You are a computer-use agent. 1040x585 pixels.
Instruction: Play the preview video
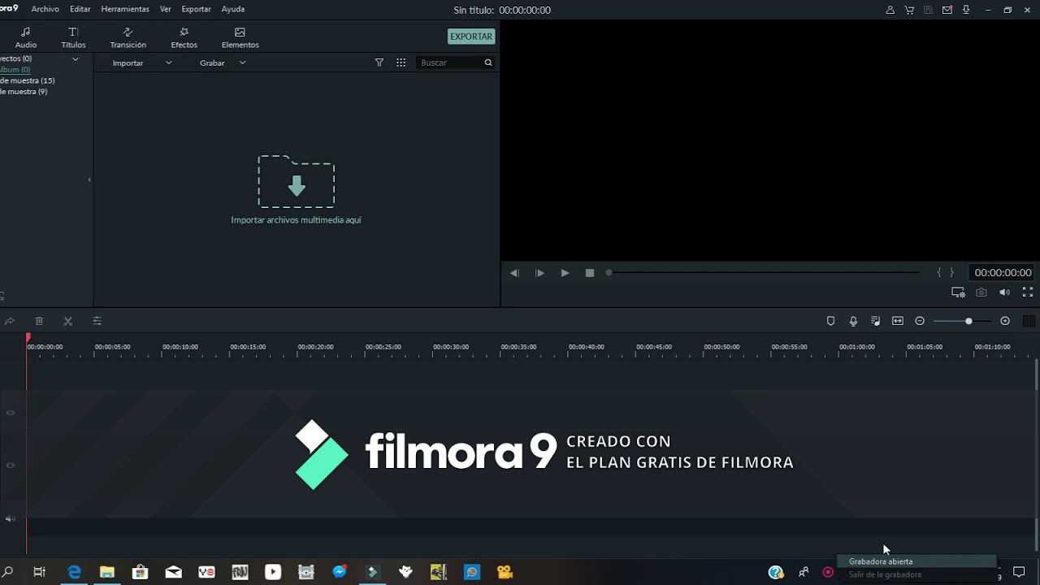[x=565, y=273]
